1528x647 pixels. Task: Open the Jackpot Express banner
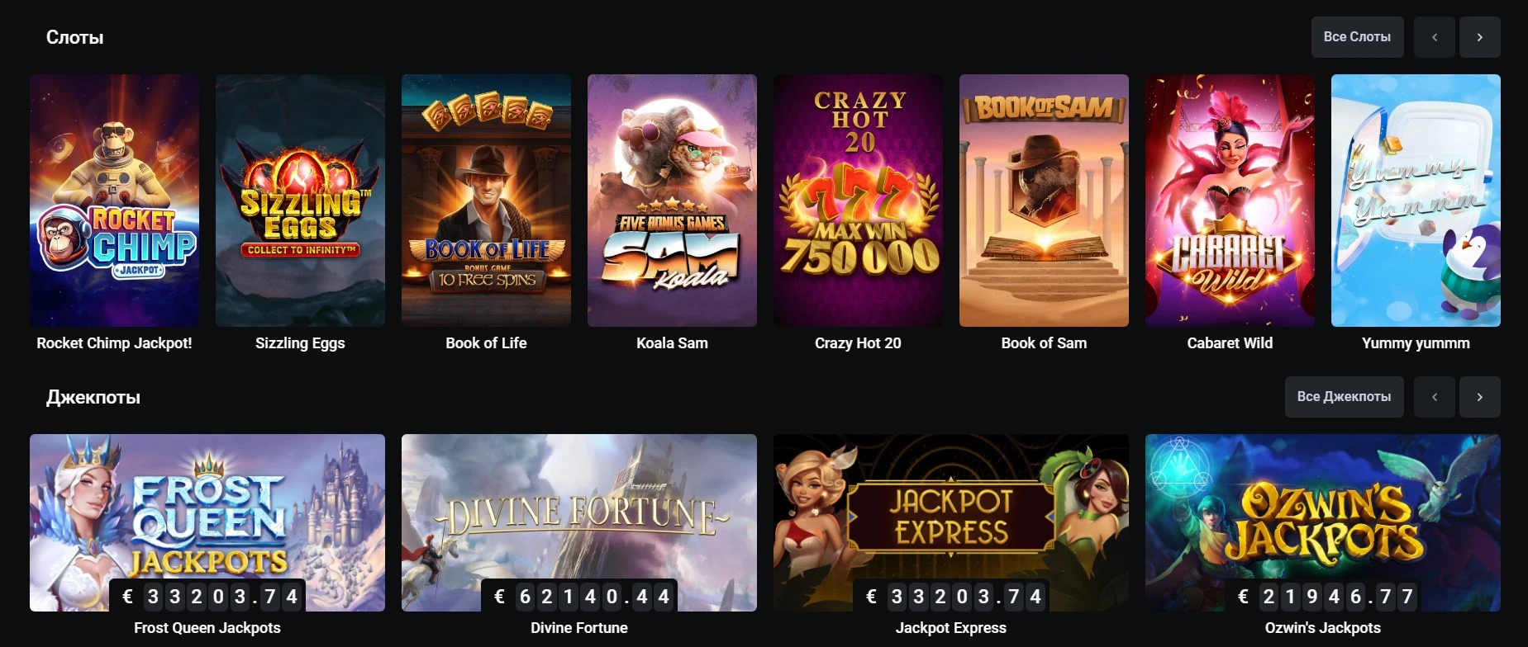click(x=951, y=522)
